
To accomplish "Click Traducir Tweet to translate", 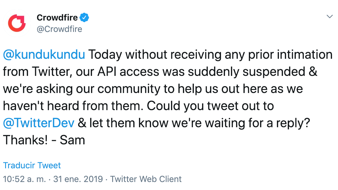I will [x=32, y=165].
